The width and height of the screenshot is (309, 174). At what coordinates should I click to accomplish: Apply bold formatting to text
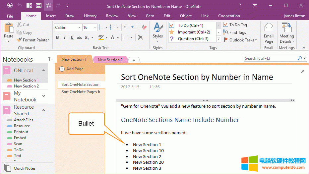[x=57, y=37]
